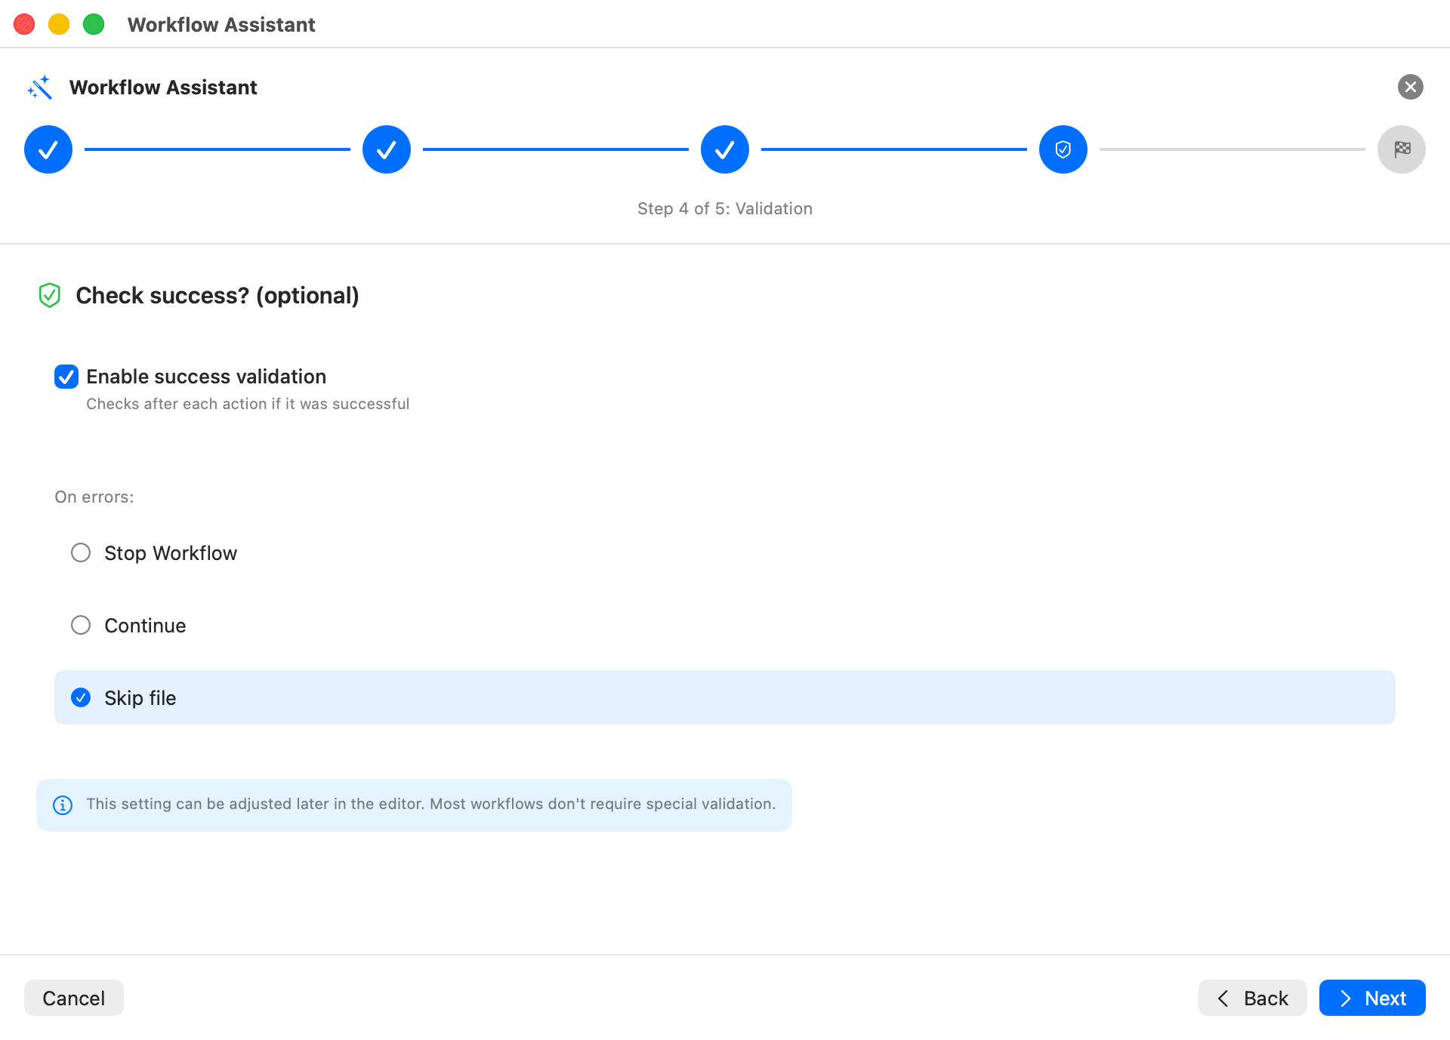Click the Workflow Assistant title bar text

[221, 25]
